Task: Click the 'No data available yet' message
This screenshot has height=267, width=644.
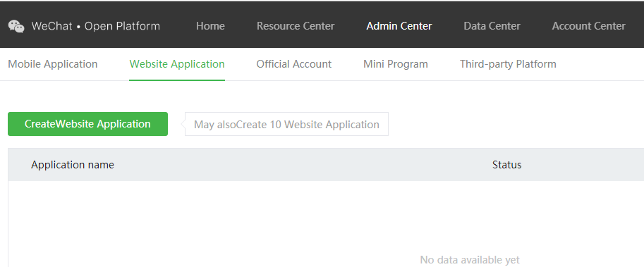Action: click(470, 260)
